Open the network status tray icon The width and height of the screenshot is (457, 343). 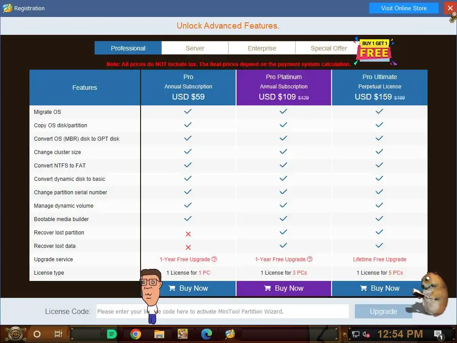[356, 334]
